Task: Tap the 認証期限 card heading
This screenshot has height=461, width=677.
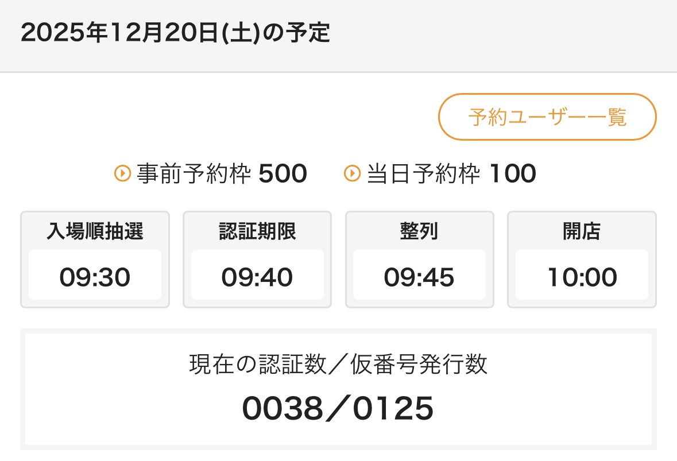Action: [x=257, y=231]
